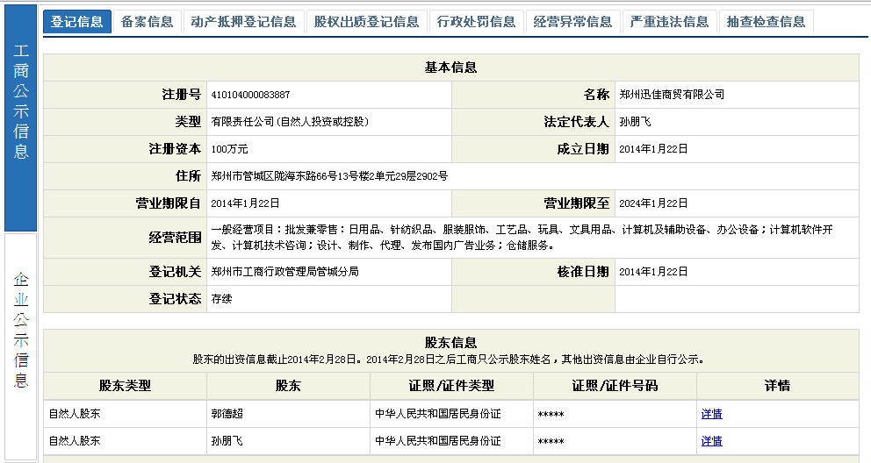Image resolution: width=871 pixels, height=463 pixels.
Task: Select the 股权出质登记信息 tab
Action: click(x=367, y=22)
